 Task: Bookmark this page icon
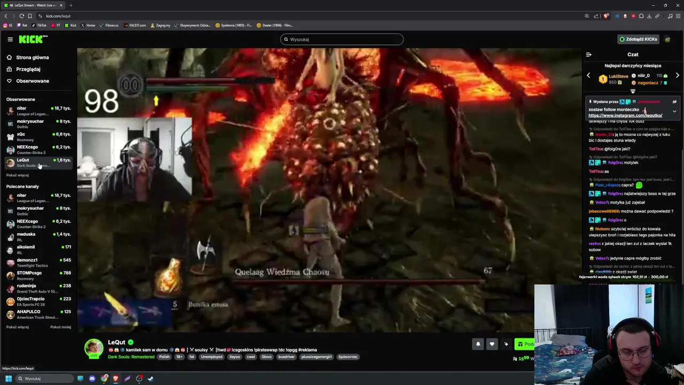coord(30,16)
